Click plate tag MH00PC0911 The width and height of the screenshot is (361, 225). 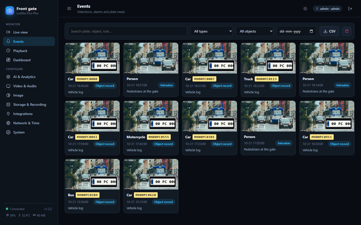[x=322, y=137]
